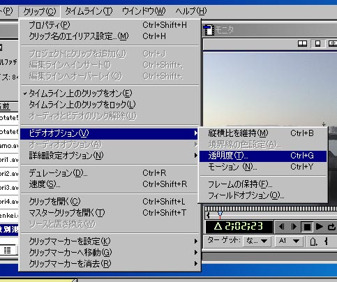Choose 透明度(T) in video options
The height and width of the screenshot is (282, 337).
pyautogui.click(x=263, y=156)
